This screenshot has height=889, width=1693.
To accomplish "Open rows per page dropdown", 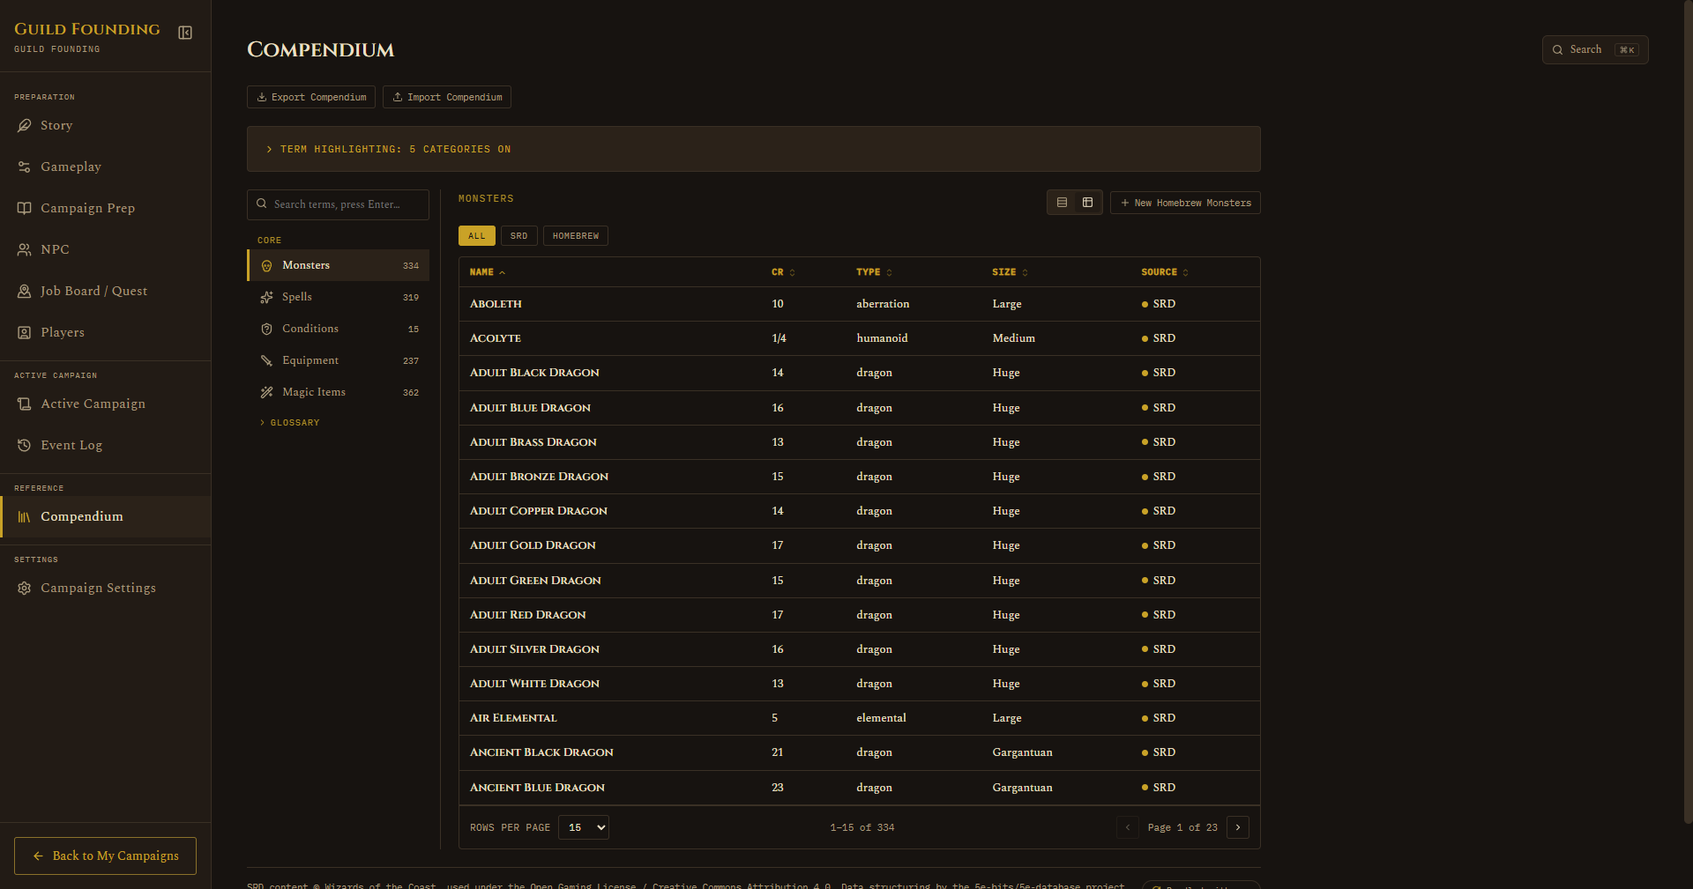I will 584,827.
